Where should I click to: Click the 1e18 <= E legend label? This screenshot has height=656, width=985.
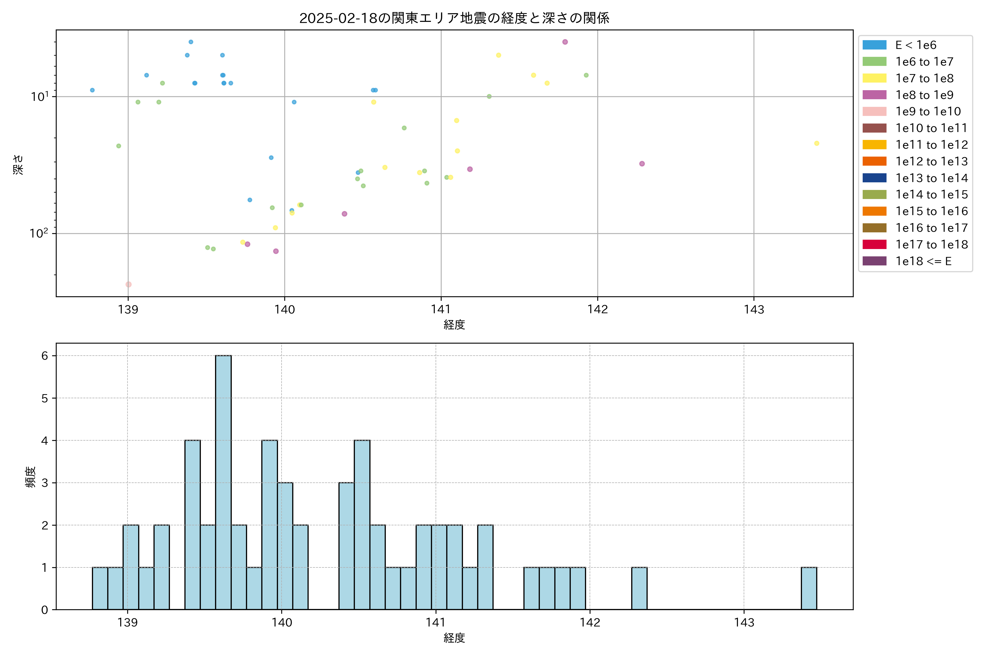923,261
